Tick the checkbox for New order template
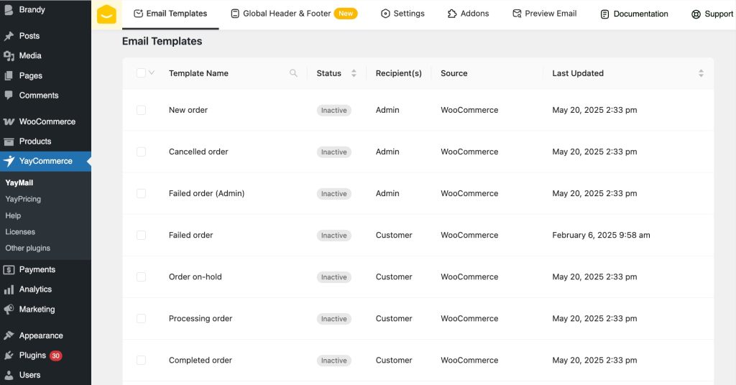 [141, 110]
